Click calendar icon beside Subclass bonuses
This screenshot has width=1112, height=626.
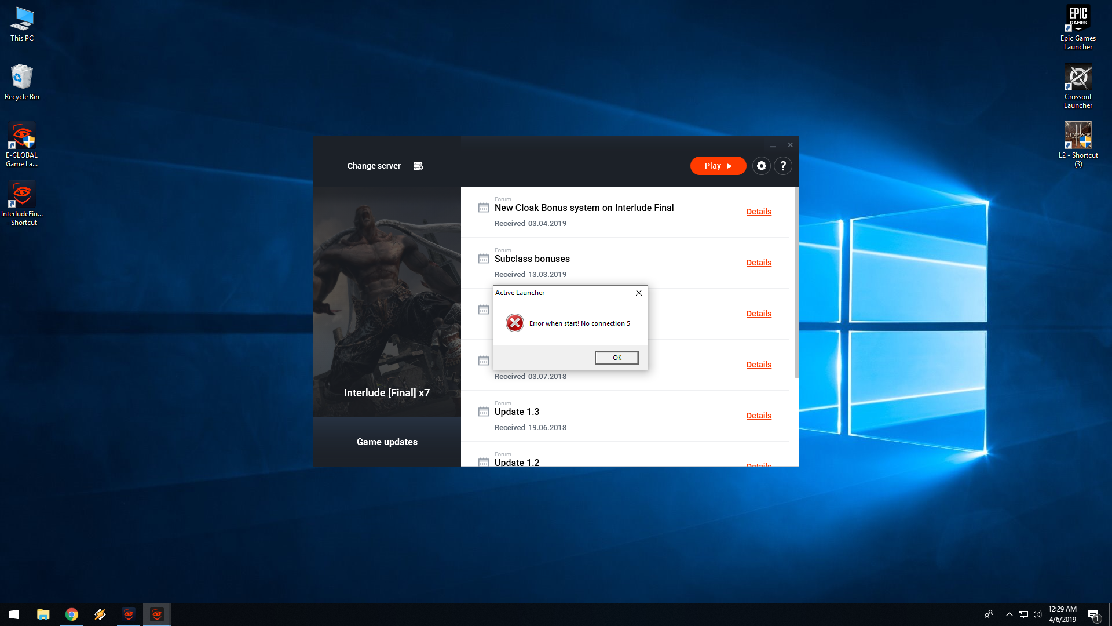pyautogui.click(x=484, y=259)
